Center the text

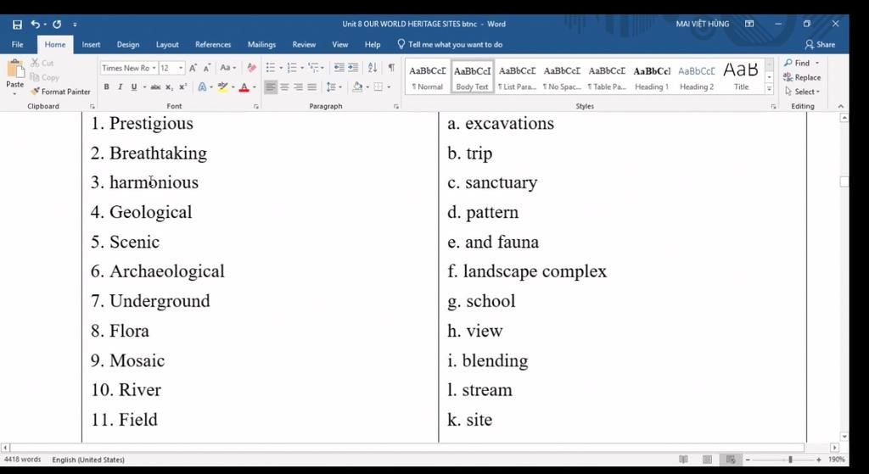click(284, 87)
